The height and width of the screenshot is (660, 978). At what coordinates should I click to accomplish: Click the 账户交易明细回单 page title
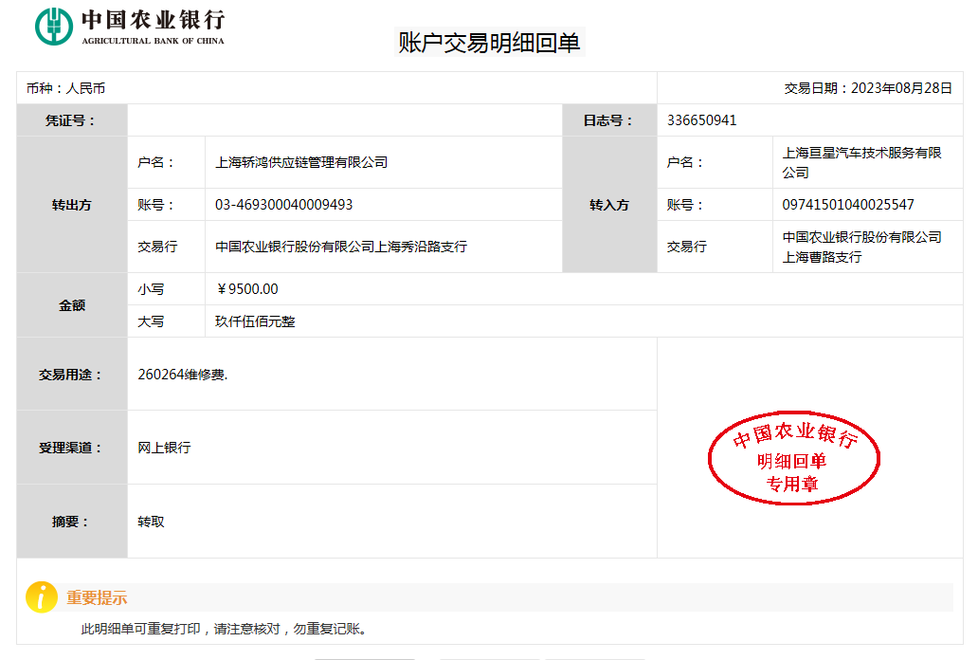click(489, 43)
